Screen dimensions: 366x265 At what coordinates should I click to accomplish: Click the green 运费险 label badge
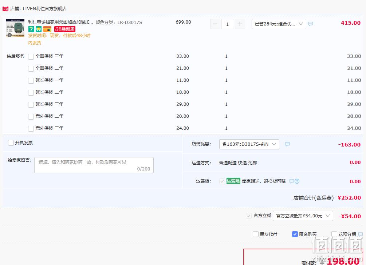233,181
